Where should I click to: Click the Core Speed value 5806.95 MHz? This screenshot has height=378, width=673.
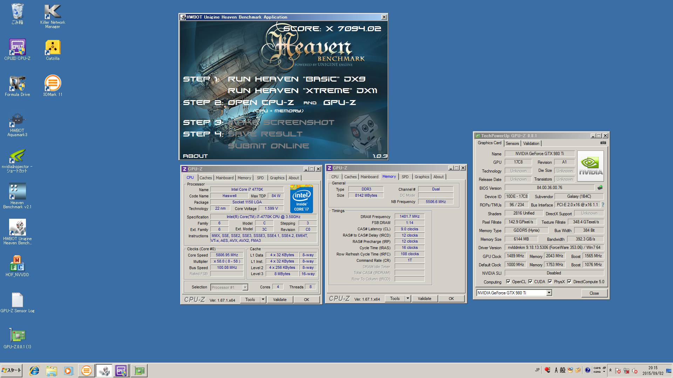click(x=227, y=255)
